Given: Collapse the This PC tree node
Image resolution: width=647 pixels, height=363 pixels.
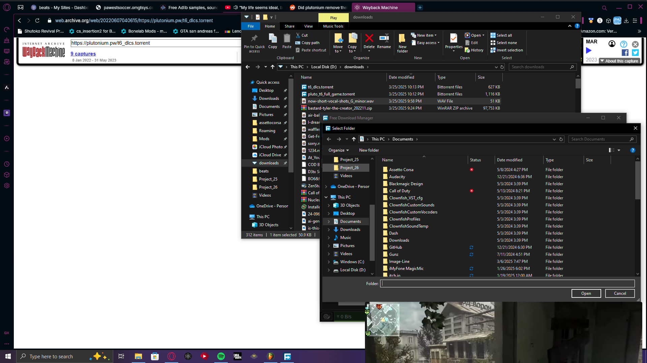Looking at the screenshot, I should pos(326,197).
